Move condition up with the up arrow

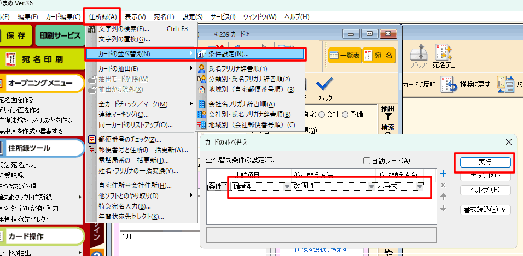443,197
